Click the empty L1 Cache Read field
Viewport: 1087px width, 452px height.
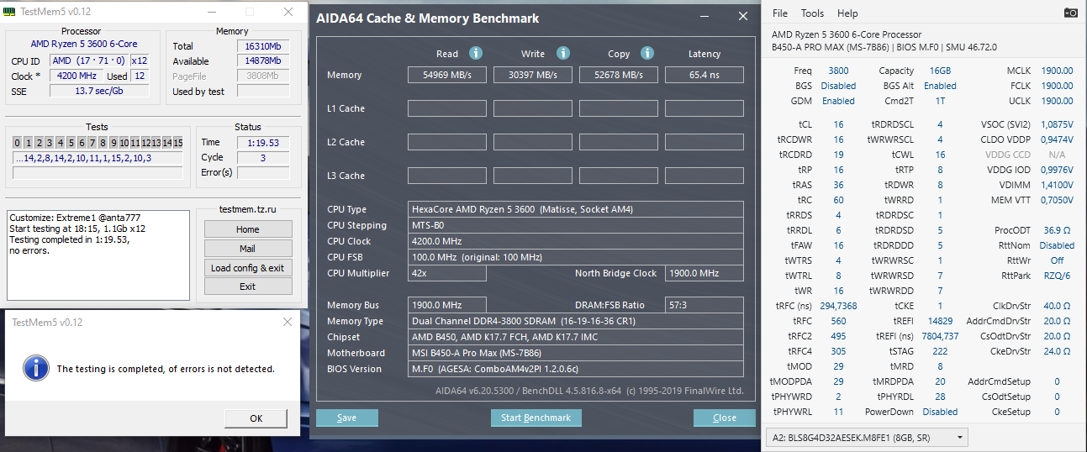[x=447, y=108]
